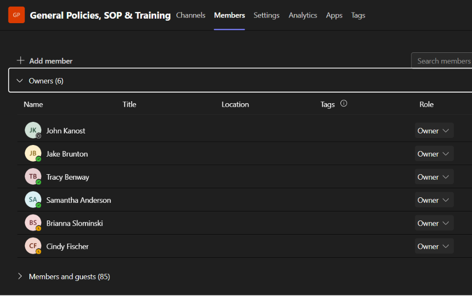Open the Apps tab

point(334,15)
